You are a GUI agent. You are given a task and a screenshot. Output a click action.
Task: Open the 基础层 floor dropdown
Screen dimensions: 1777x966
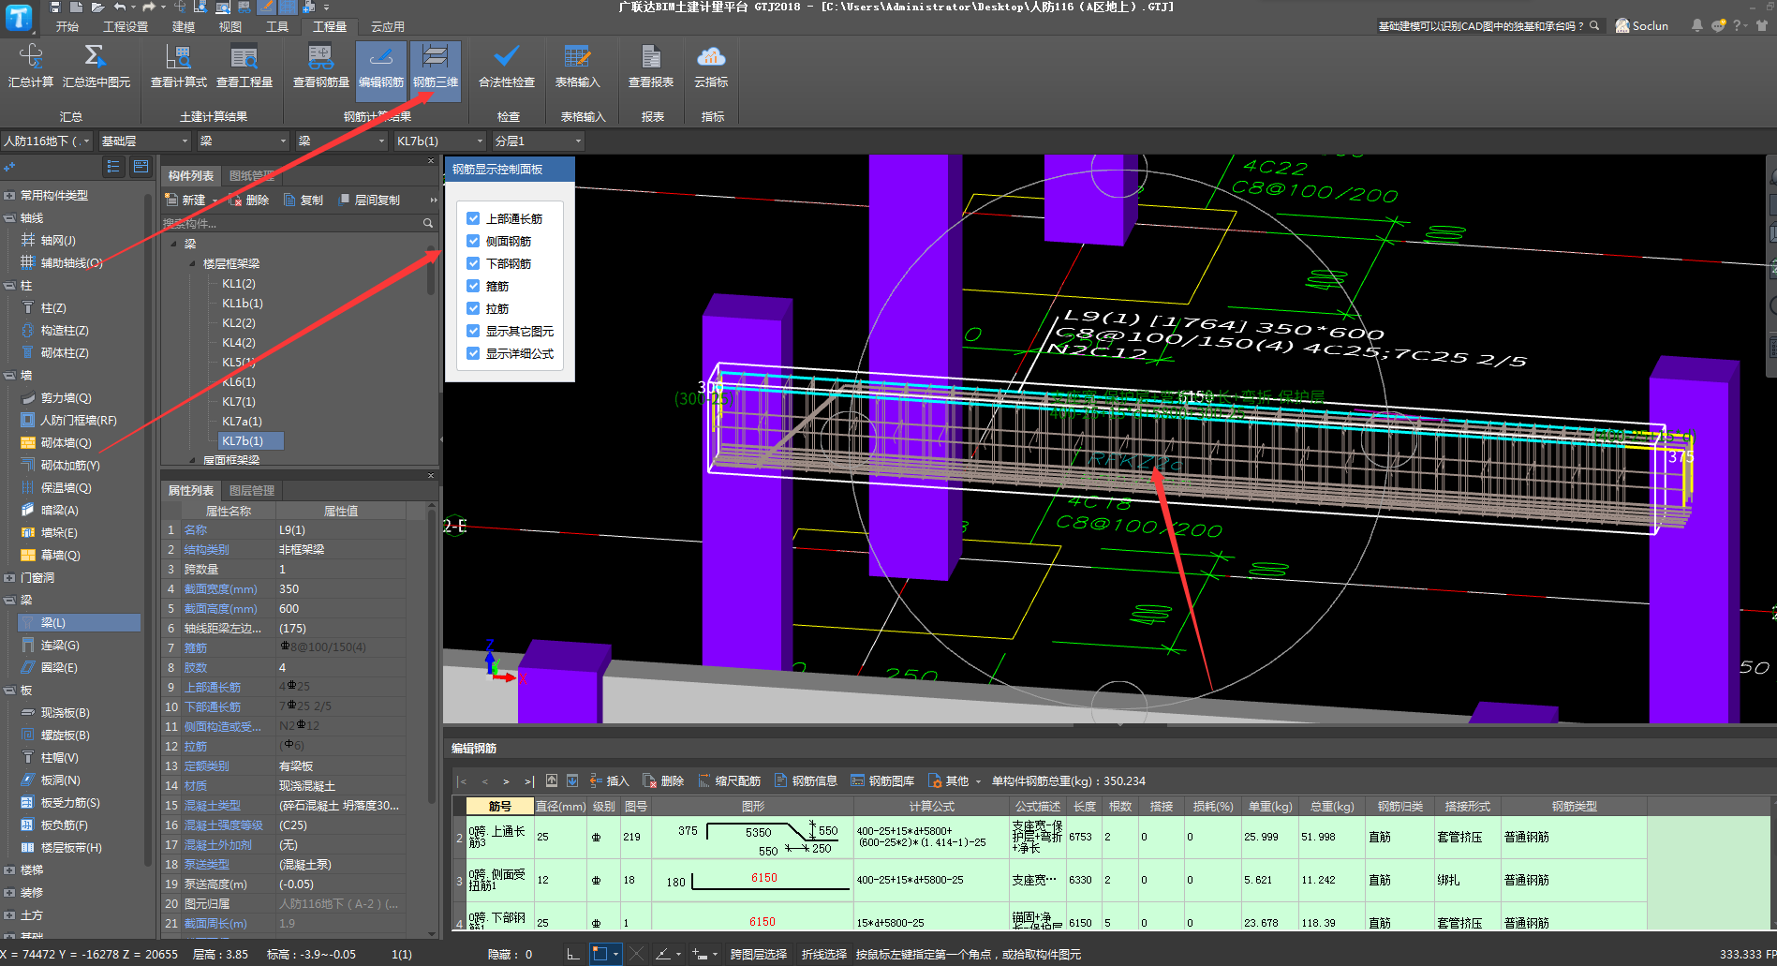tap(144, 141)
